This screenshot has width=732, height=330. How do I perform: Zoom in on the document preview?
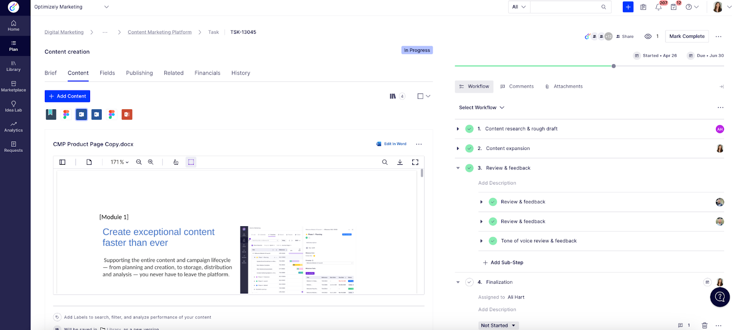151,162
